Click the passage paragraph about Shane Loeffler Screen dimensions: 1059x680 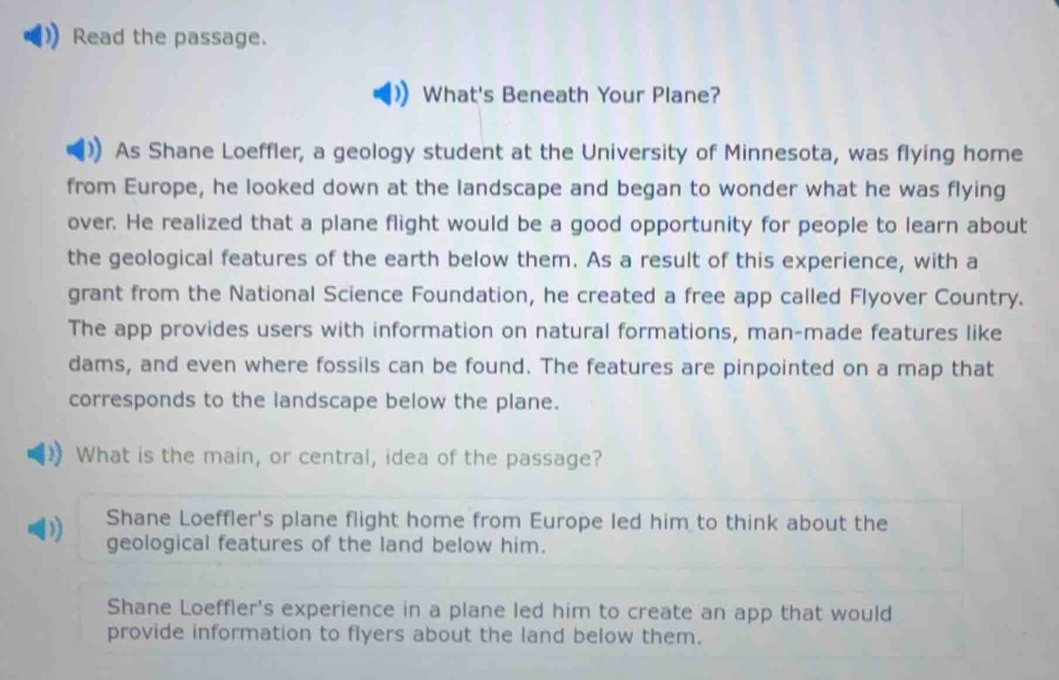coord(527,275)
